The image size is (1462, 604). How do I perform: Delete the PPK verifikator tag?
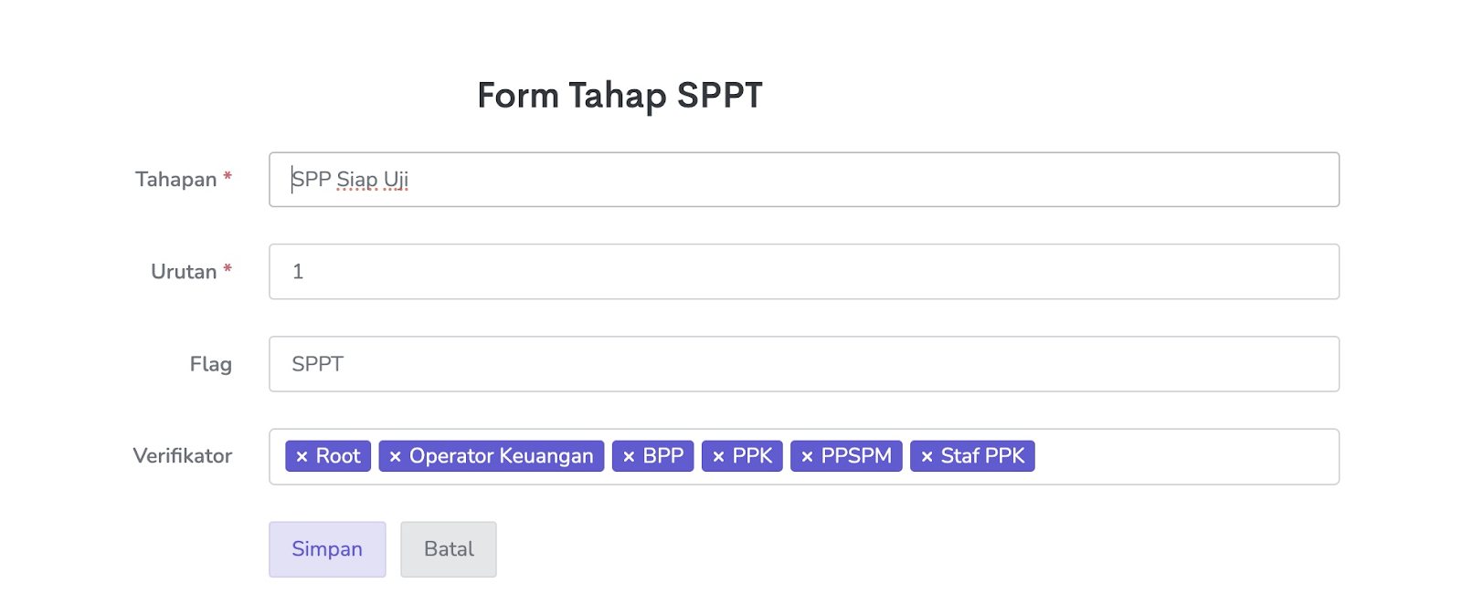pos(718,457)
